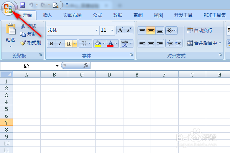This screenshot has width=230, height=153.
Task: Open the text orientation button
Action: [x=171, y=31]
